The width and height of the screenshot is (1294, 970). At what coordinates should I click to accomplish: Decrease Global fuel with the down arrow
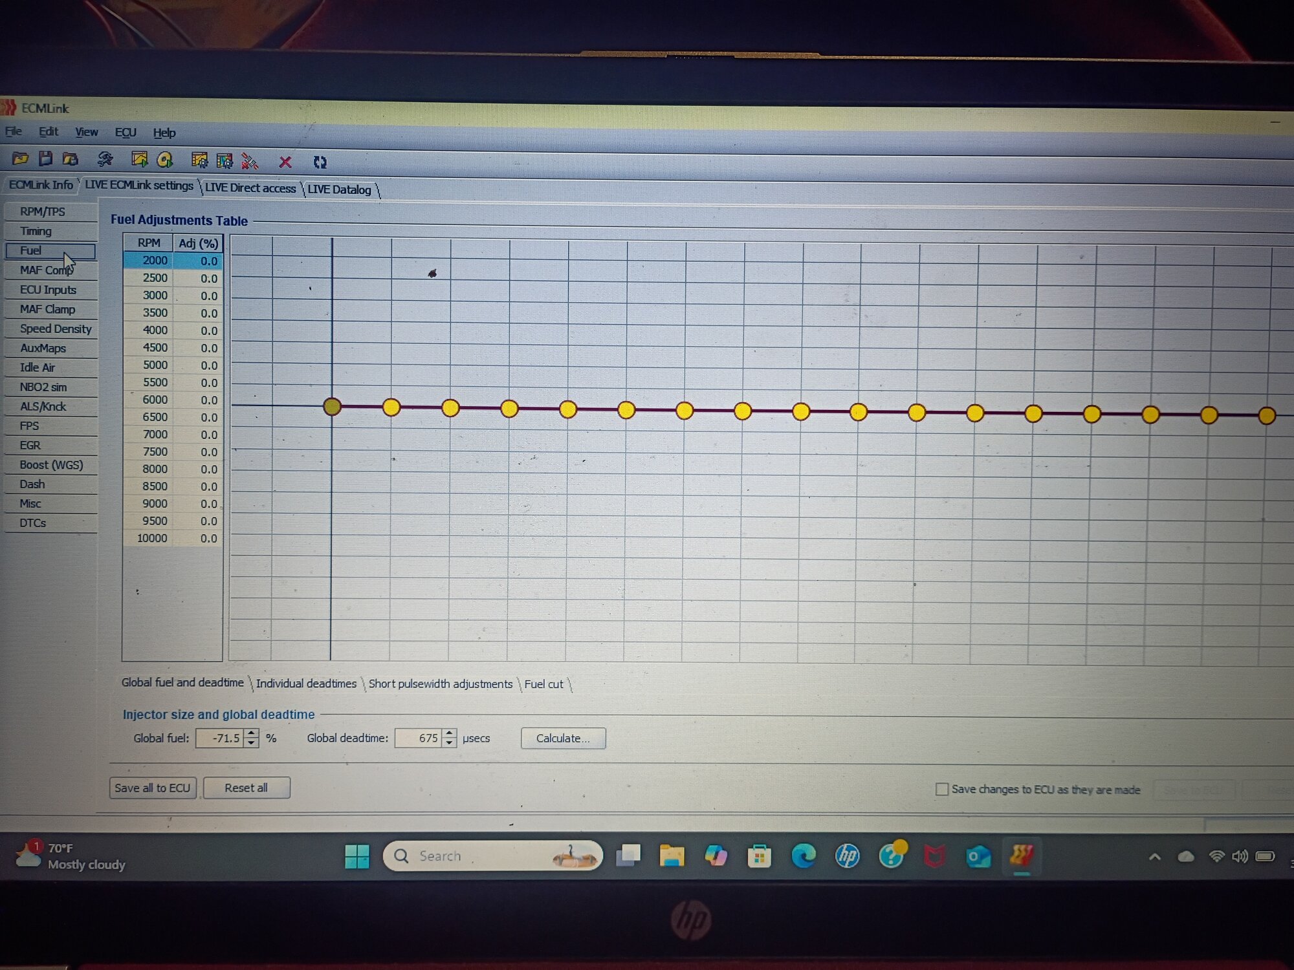(252, 743)
